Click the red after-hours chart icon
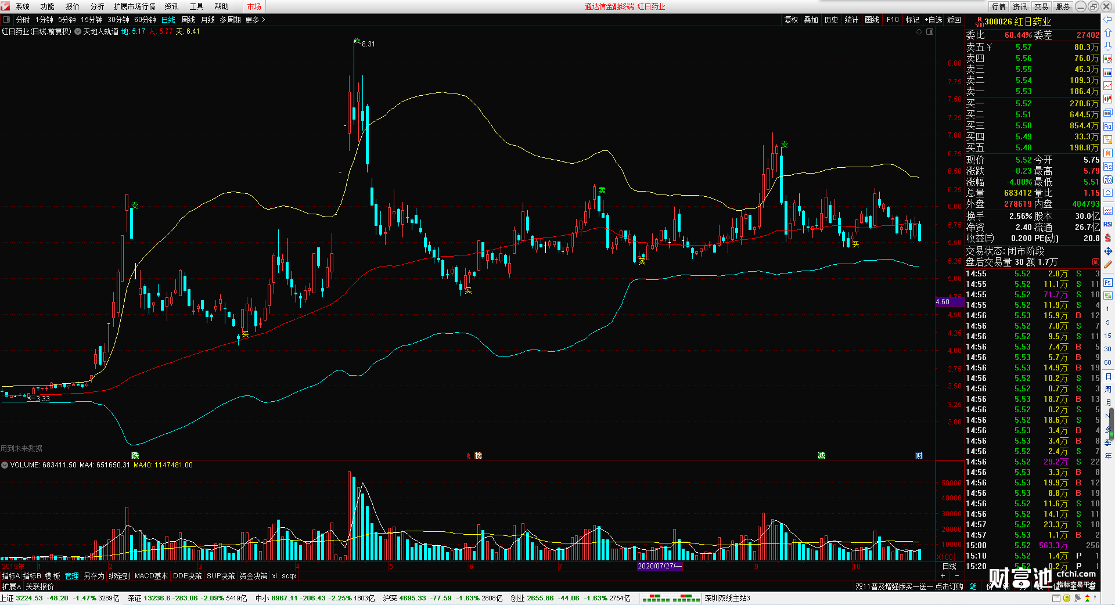 click(x=1095, y=262)
